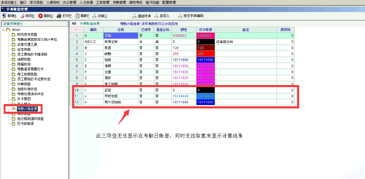This screenshot has height=179, width=365.
Task: Collapse the timer tree root node
Action: 3,30
